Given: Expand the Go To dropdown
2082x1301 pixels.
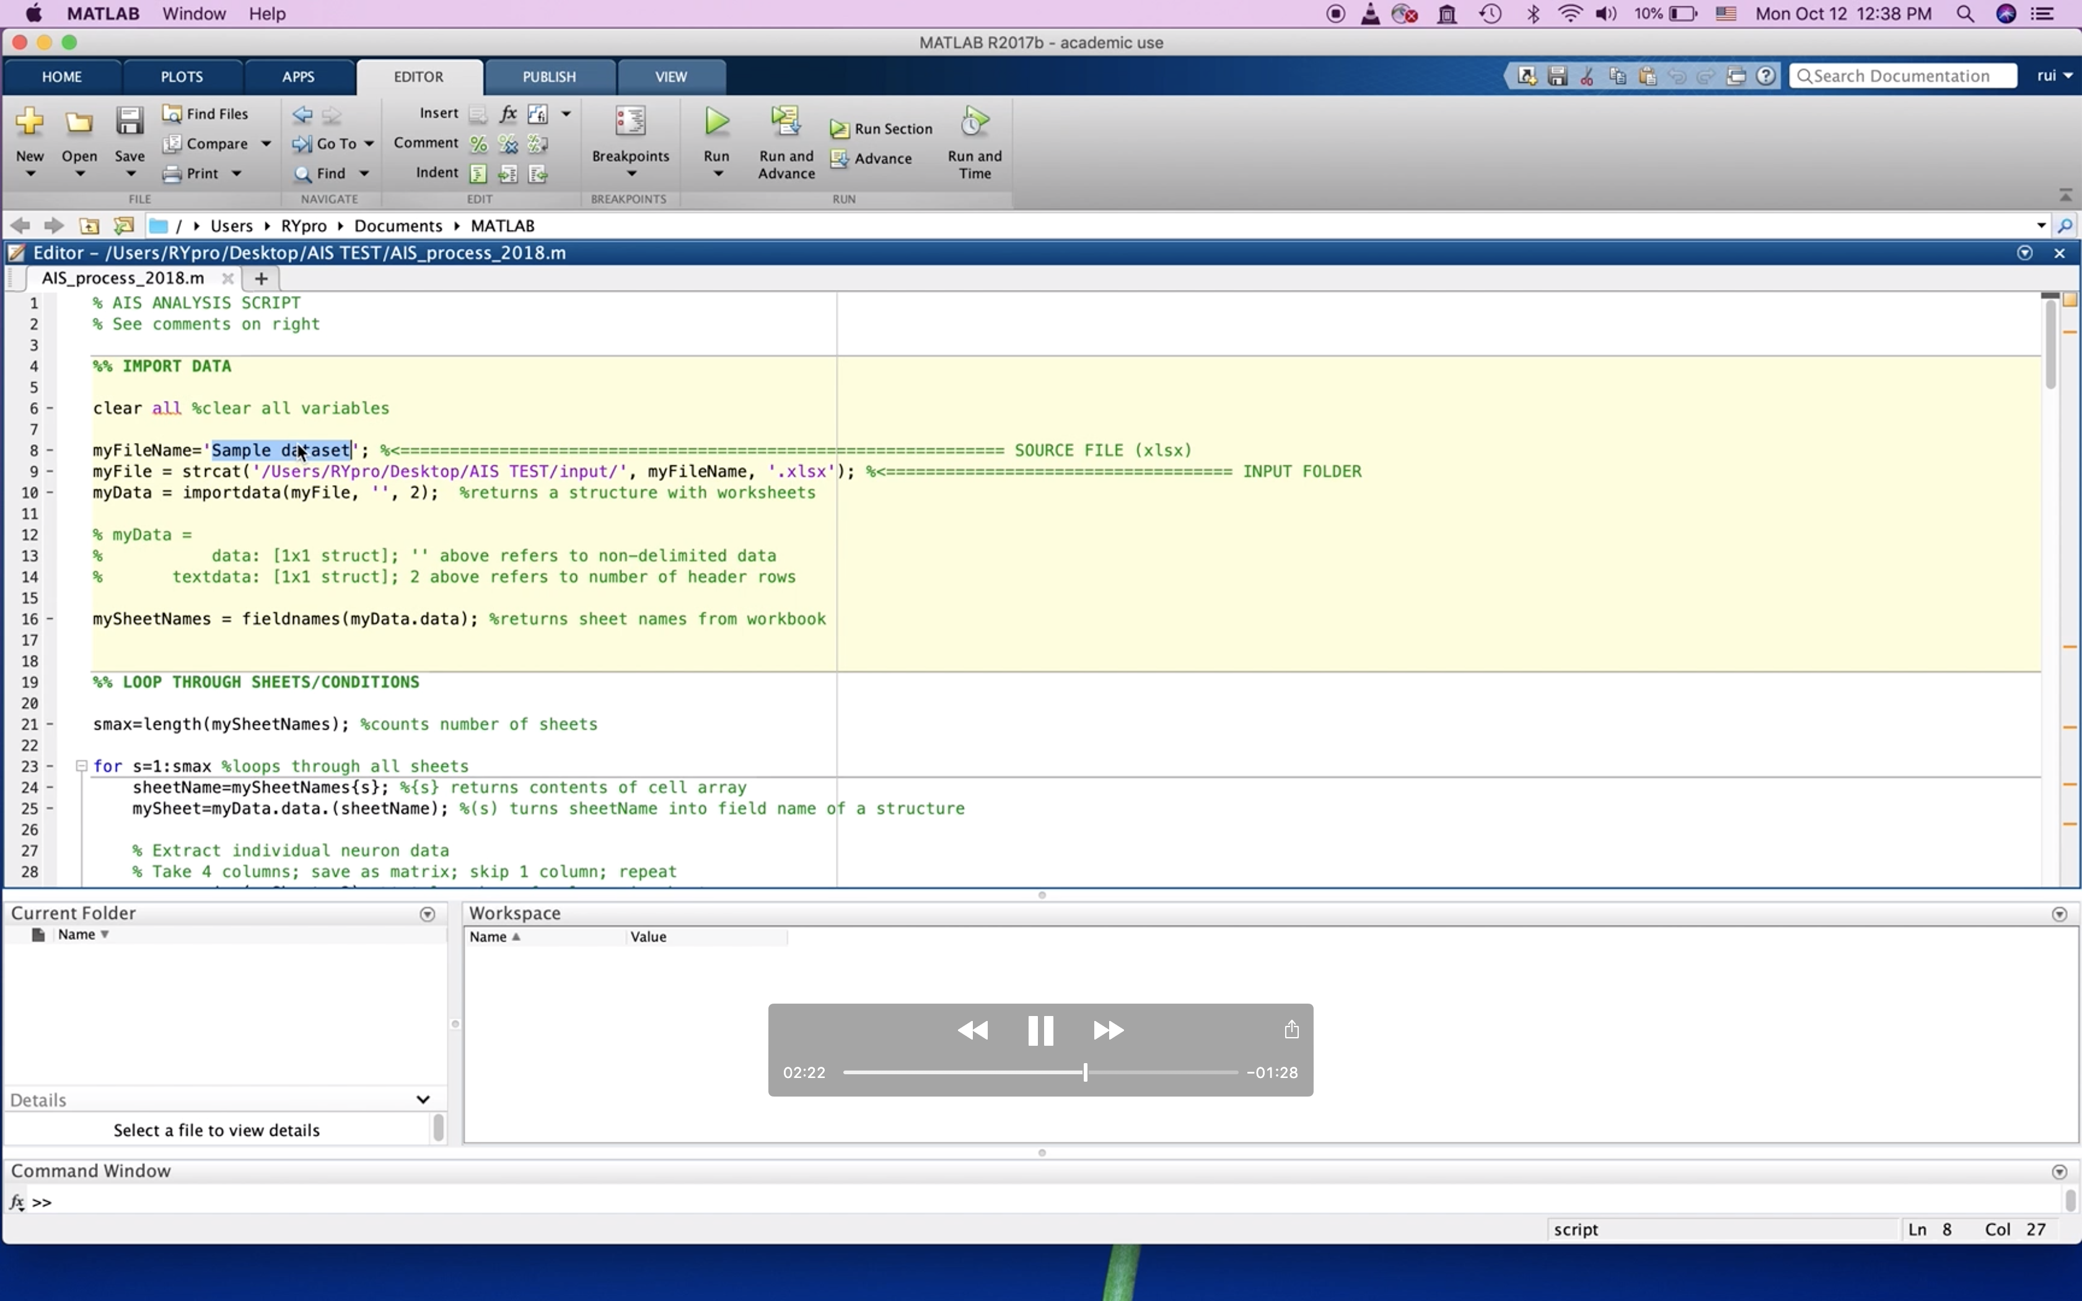Looking at the screenshot, I should pos(369,144).
